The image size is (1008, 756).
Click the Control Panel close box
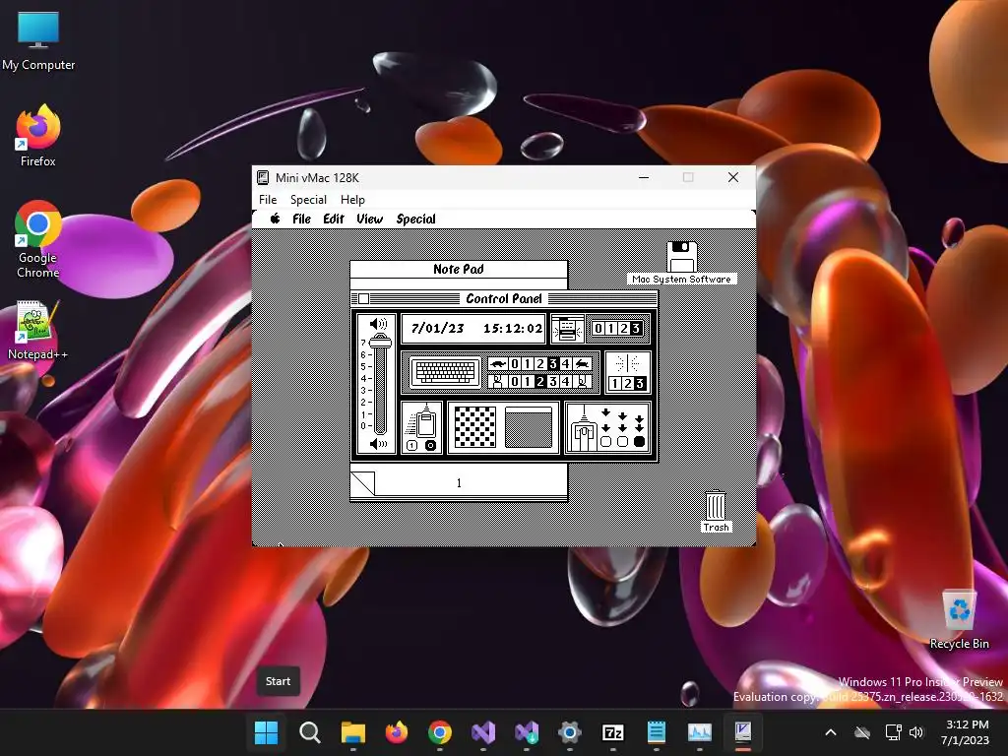(x=364, y=299)
